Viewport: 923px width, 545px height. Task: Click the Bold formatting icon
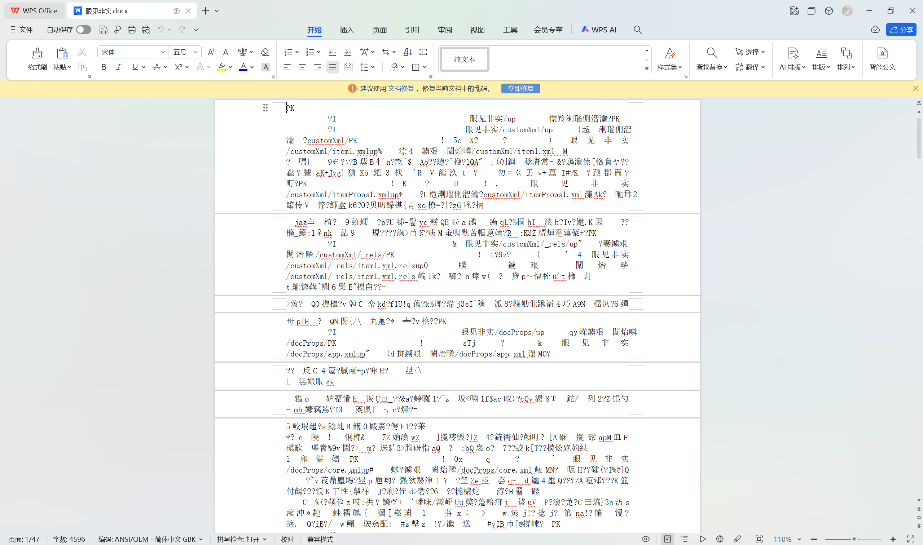coord(104,67)
